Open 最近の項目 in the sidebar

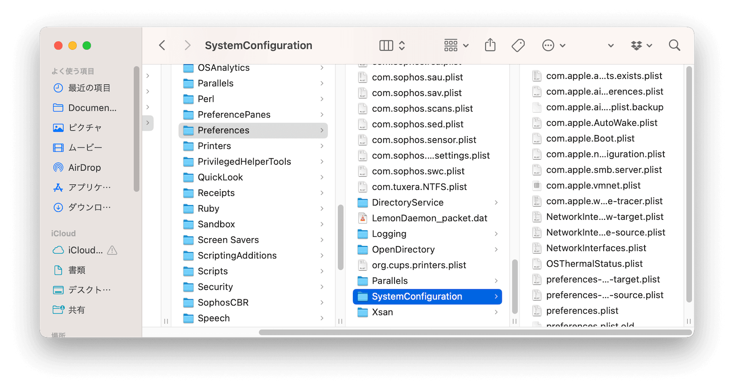89,88
